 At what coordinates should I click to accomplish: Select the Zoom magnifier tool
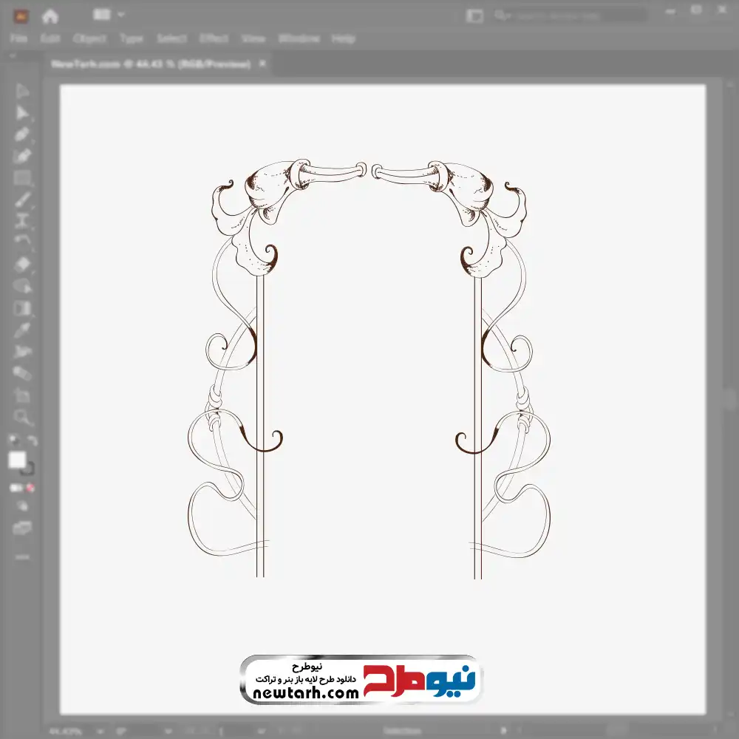point(22,417)
